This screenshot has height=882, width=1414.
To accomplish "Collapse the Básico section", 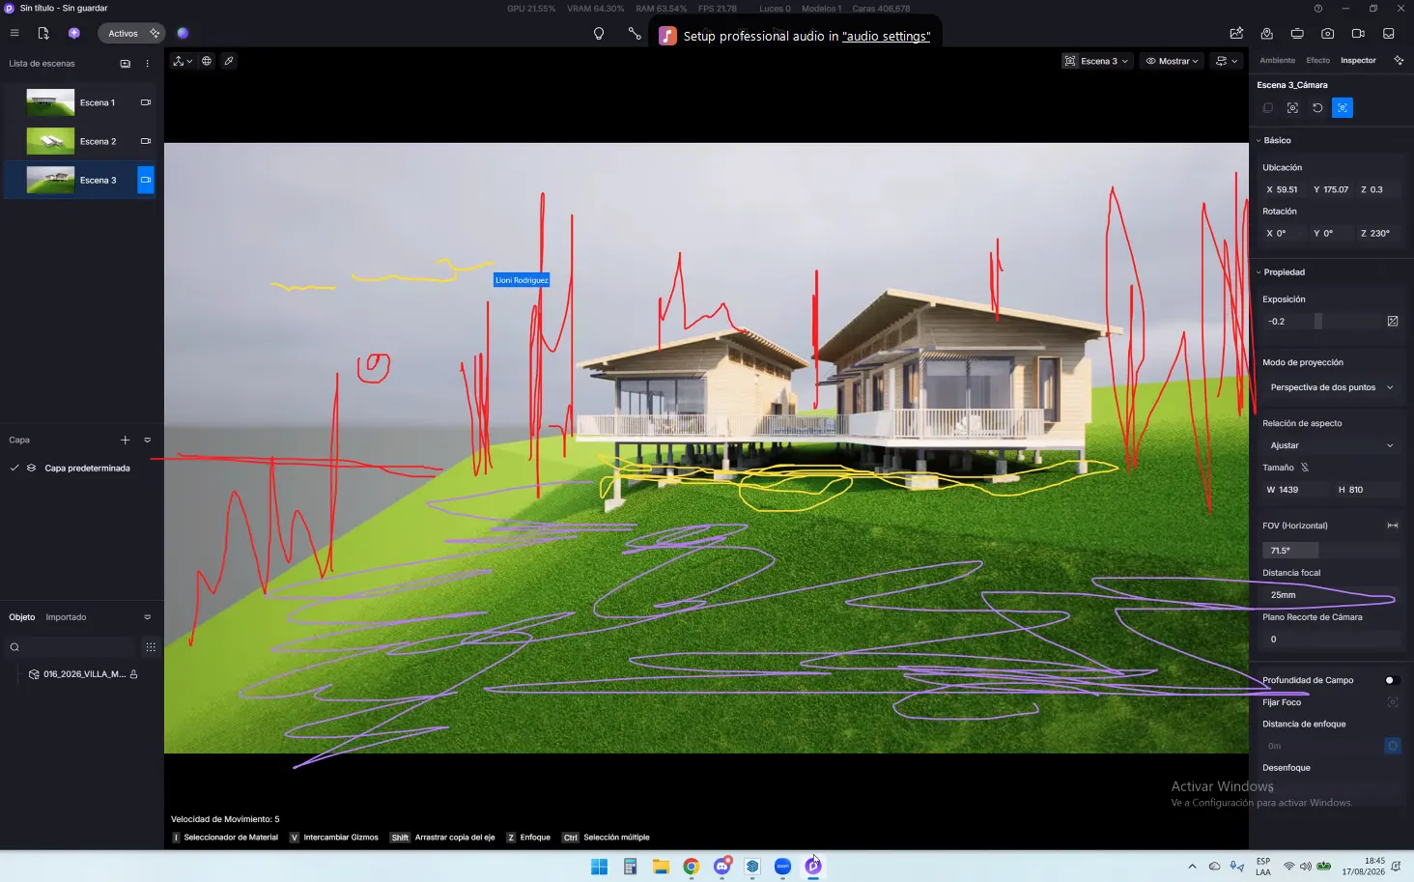I will point(1258,140).
